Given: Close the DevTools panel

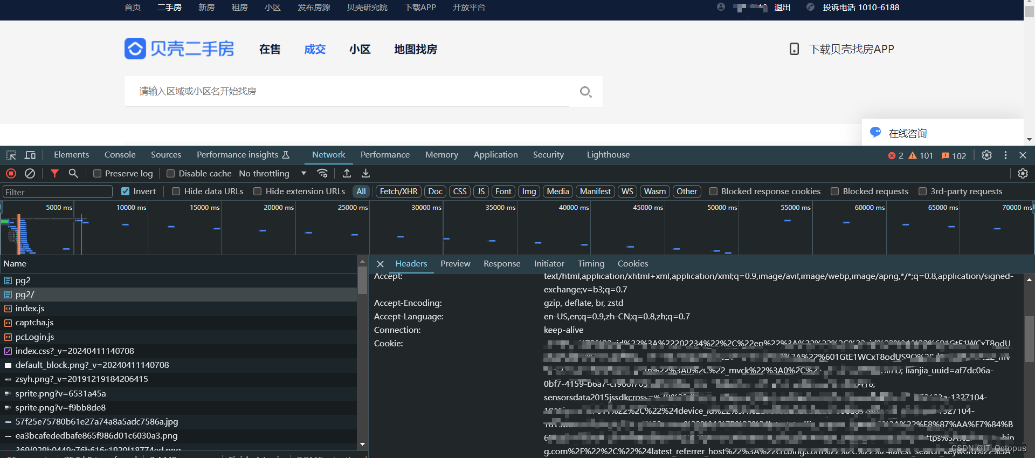Looking at the screenshot, I should click(1023, 155).
